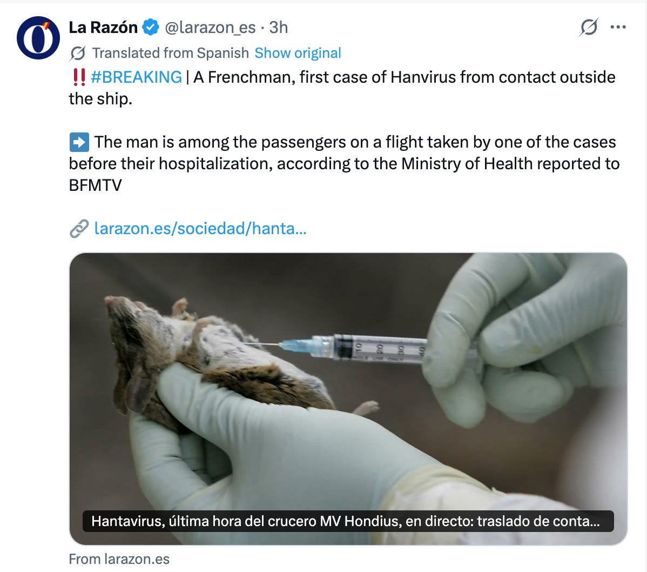Open the three-dot more options menu
This screenshot has width=647, height=572.
618,27
